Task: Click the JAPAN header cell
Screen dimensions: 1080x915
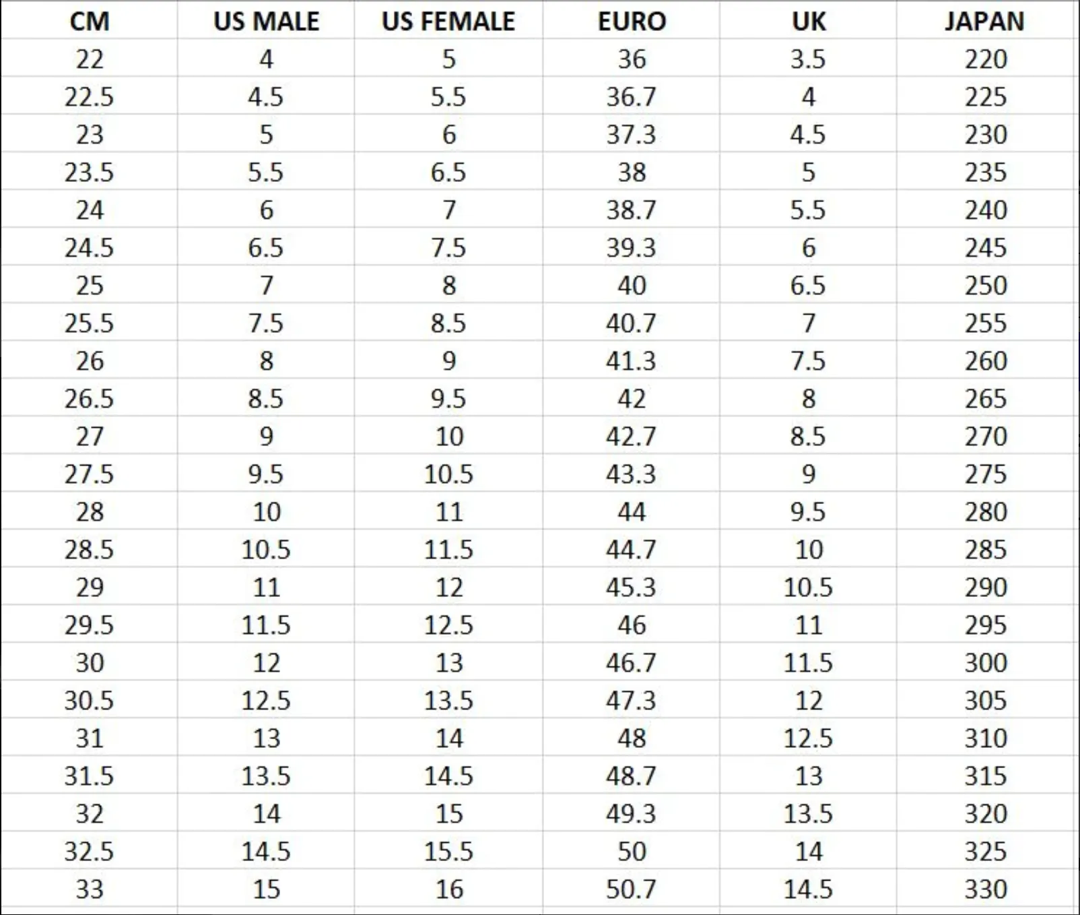Action: (985, 20)
